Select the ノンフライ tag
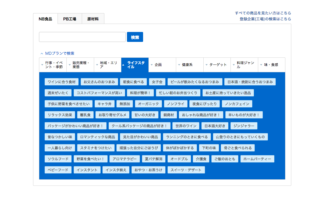 [176, 104]
